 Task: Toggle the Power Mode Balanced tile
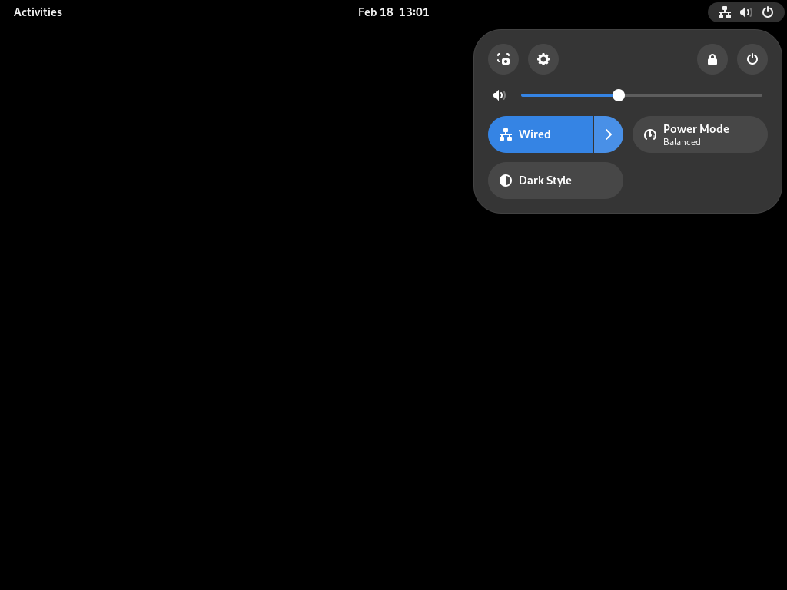pos(699,134)
